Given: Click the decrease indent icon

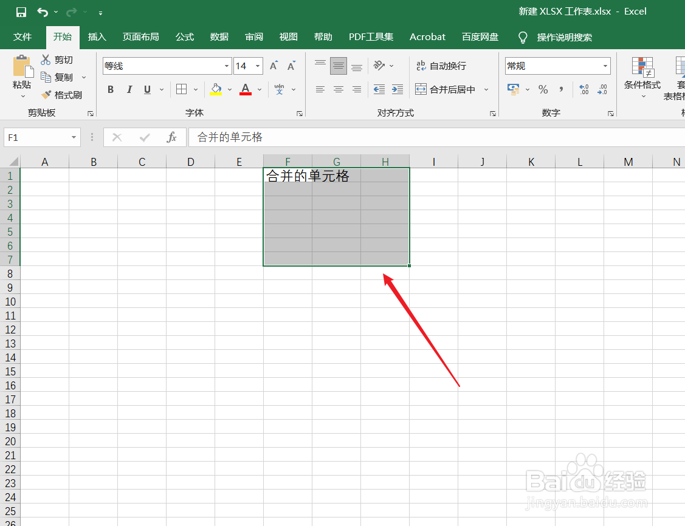Looking at the screenshot, I should point(379,89).
